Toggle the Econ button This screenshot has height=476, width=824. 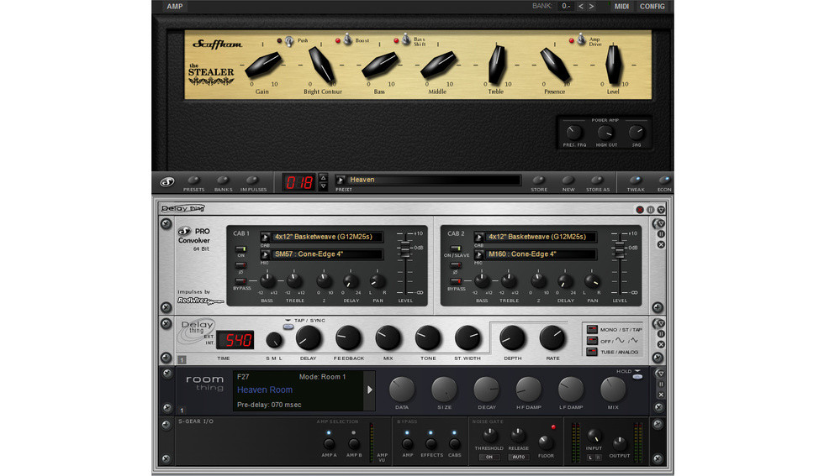click(664, 180)
